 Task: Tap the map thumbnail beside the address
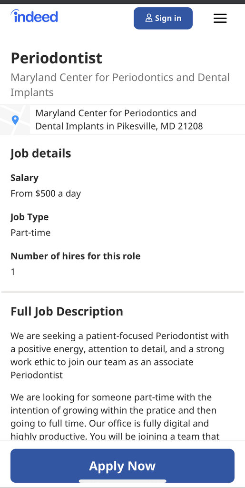point(15,120)
